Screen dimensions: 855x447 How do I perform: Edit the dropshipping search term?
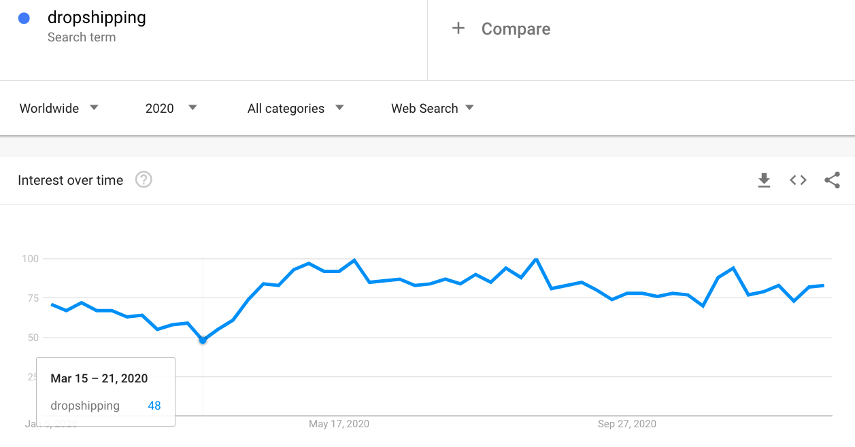coord(97,18)
